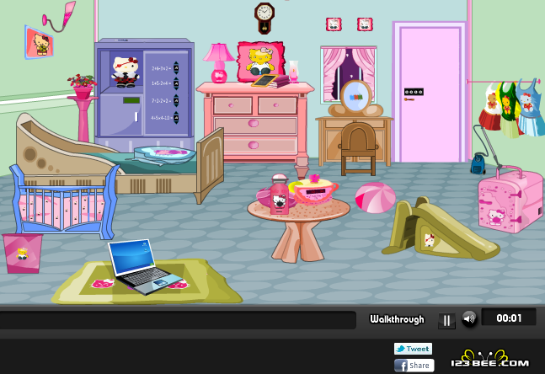Screen dimensions: 545x374
Task: Pause the game with the pause button
Action: pyautogui.click(x=446, y=320)
